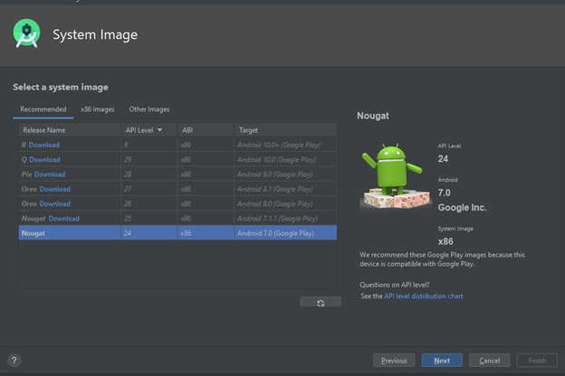Switch to the x86 Images tab
This screenshot has width=565, height=376.
(97, 109)
